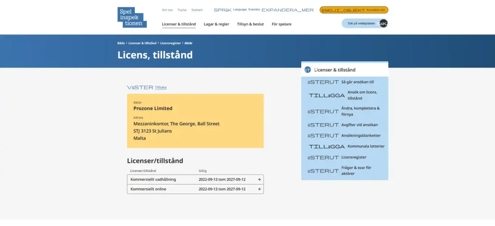Click the Licenser/tillstånd column header
495x226 pixels.
click(x=143, y=171)
